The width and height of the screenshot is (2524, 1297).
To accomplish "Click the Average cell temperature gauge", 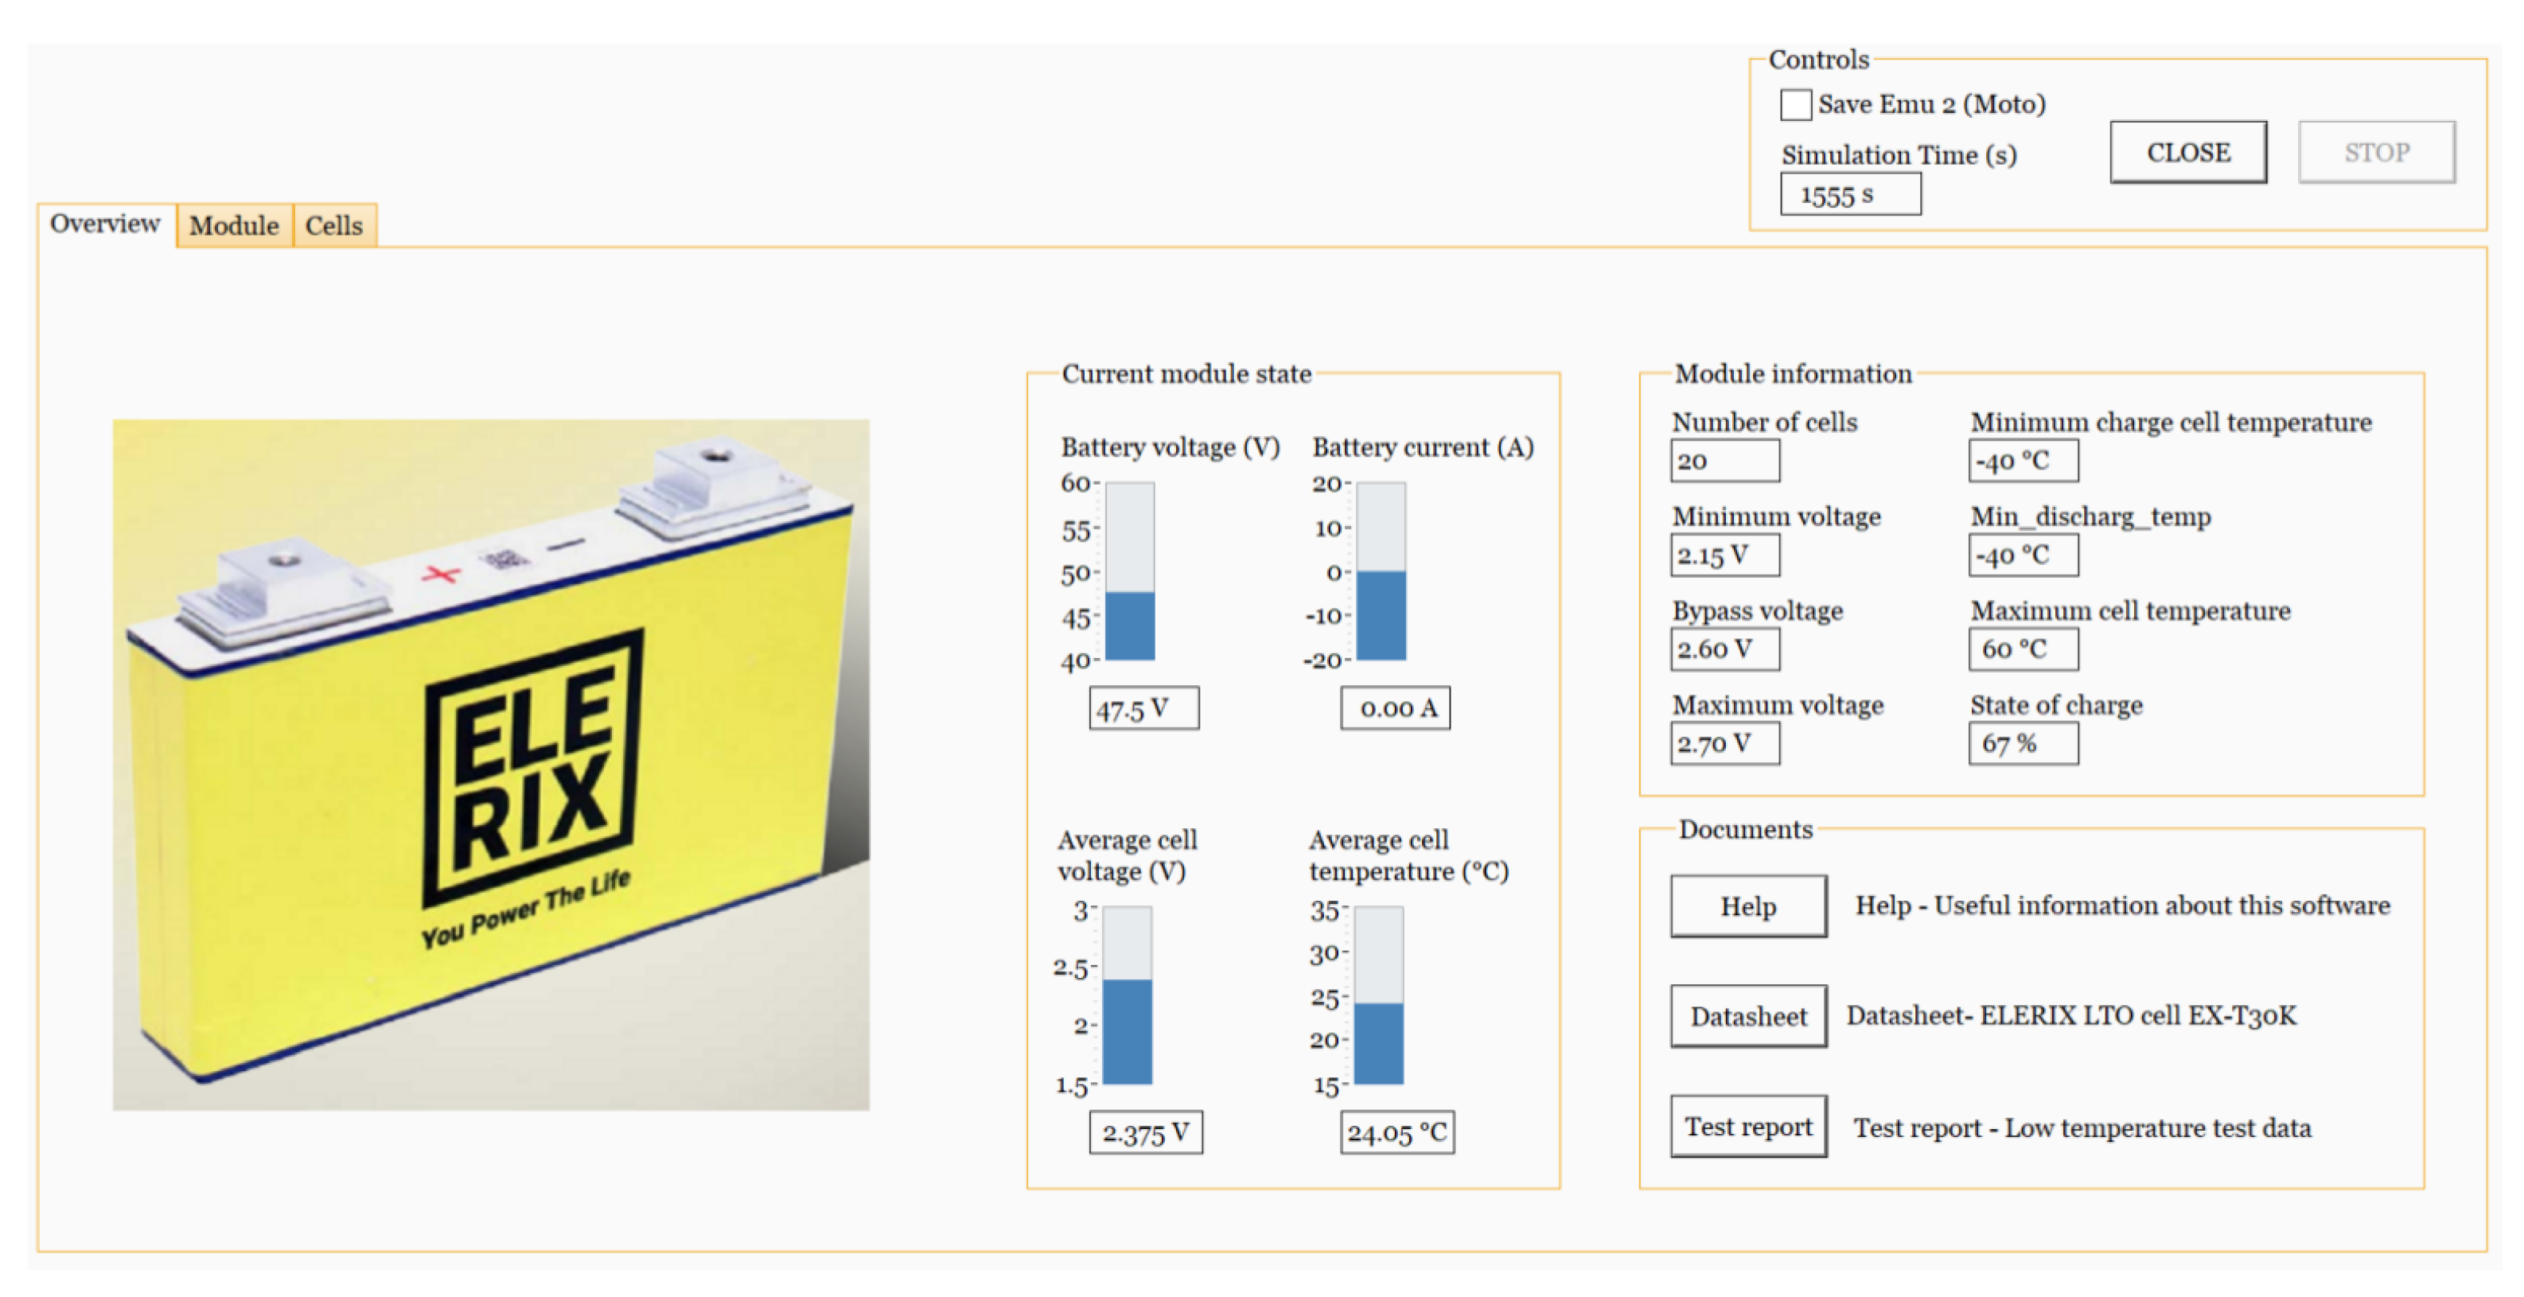I will 1379,995.
